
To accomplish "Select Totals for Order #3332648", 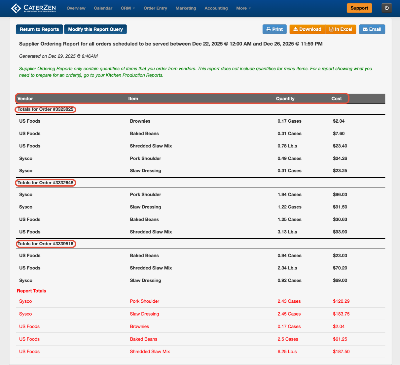I will (46, 183).
